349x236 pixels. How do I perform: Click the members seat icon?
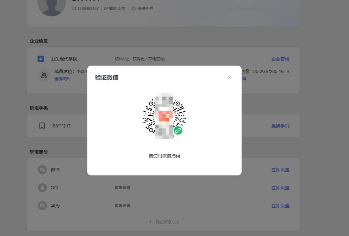point(44,75)
